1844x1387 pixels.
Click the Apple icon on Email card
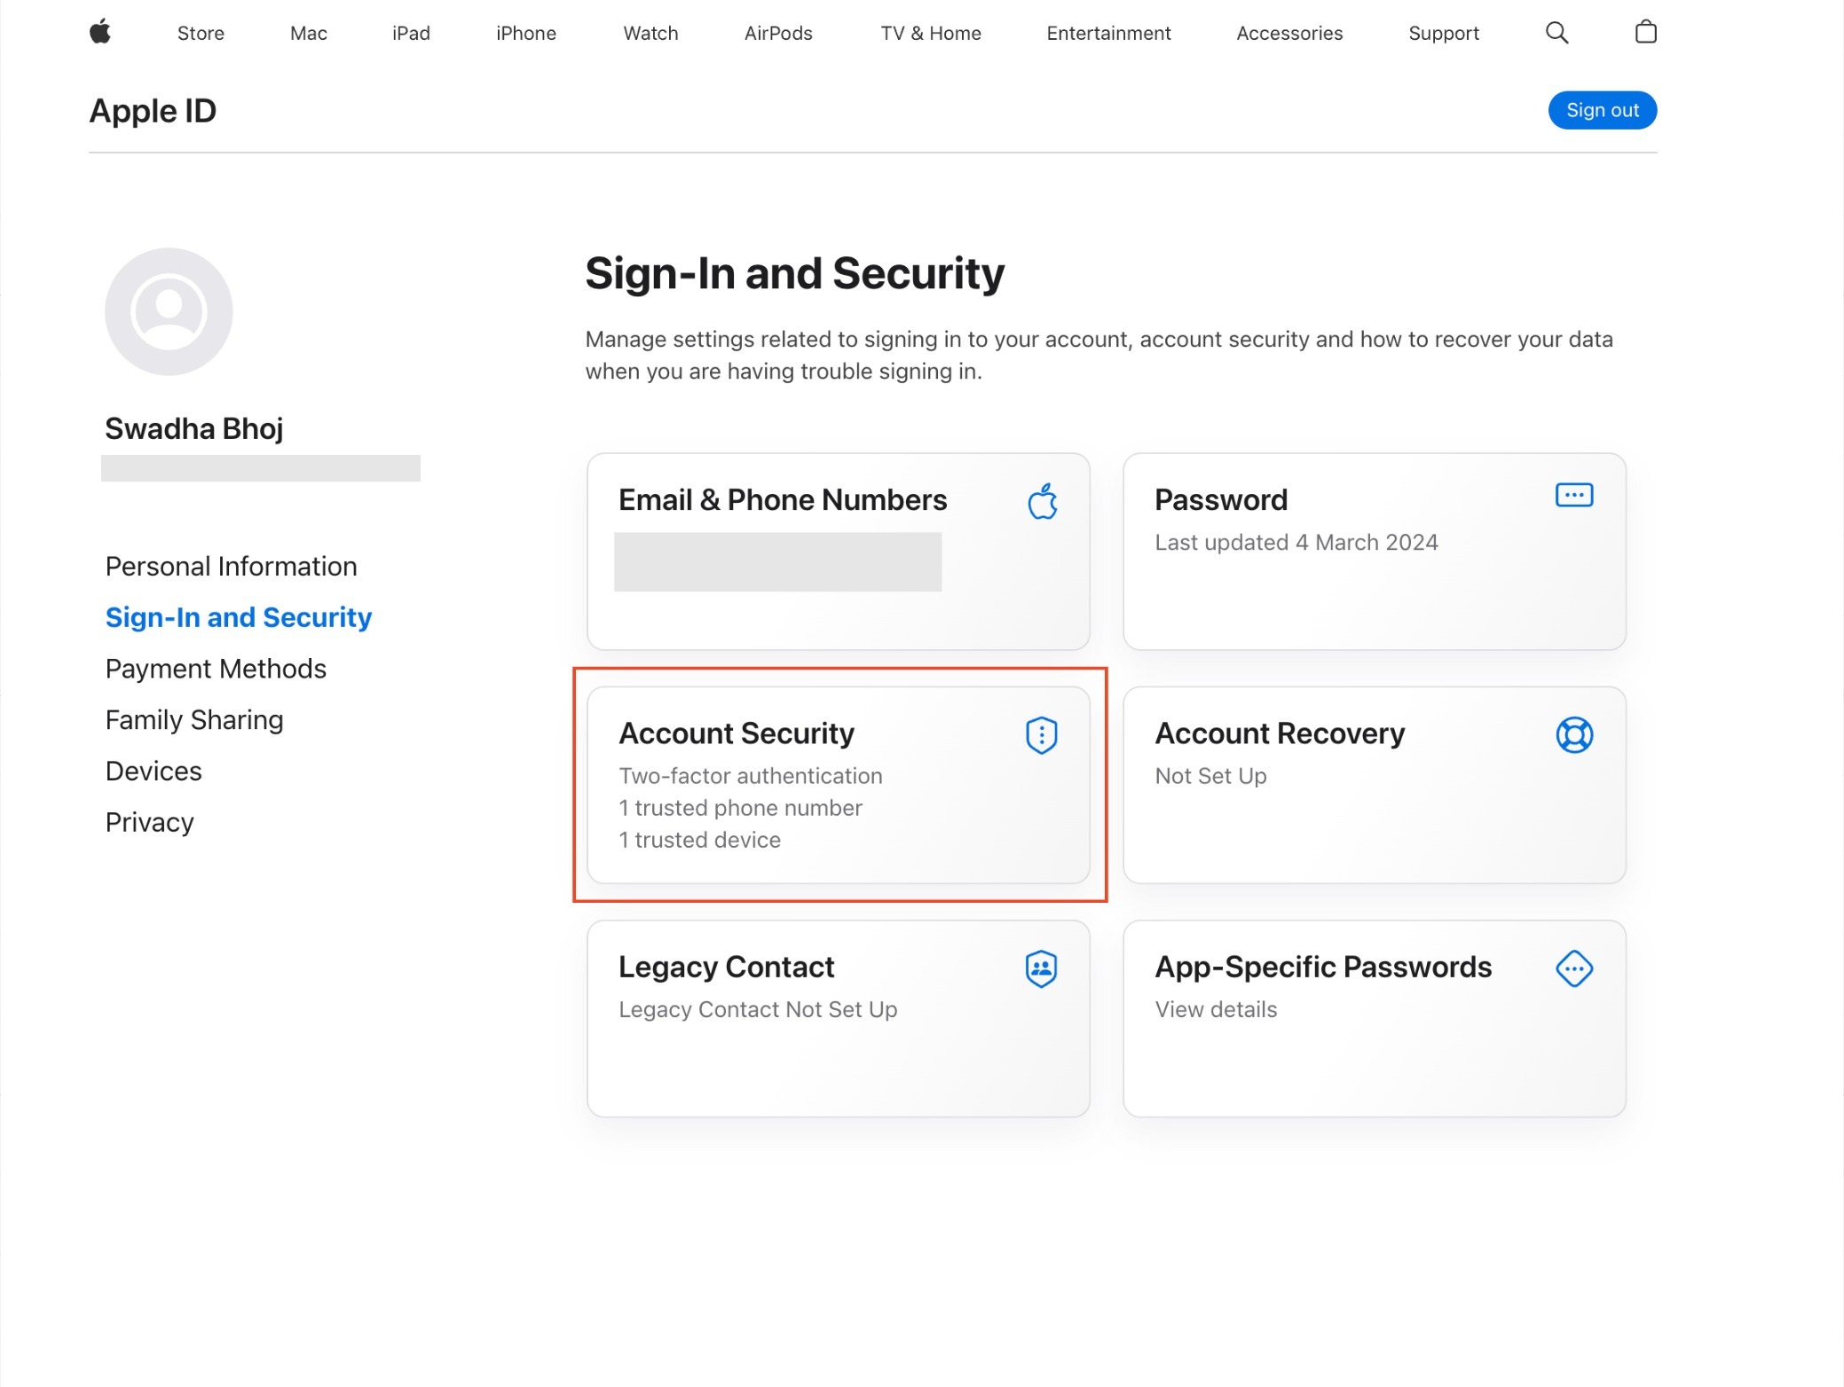(1042, 501)
